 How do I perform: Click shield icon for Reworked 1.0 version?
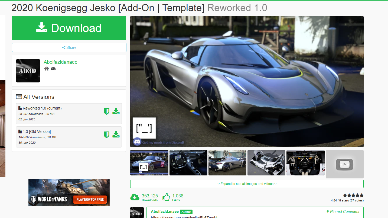(106, 111)
